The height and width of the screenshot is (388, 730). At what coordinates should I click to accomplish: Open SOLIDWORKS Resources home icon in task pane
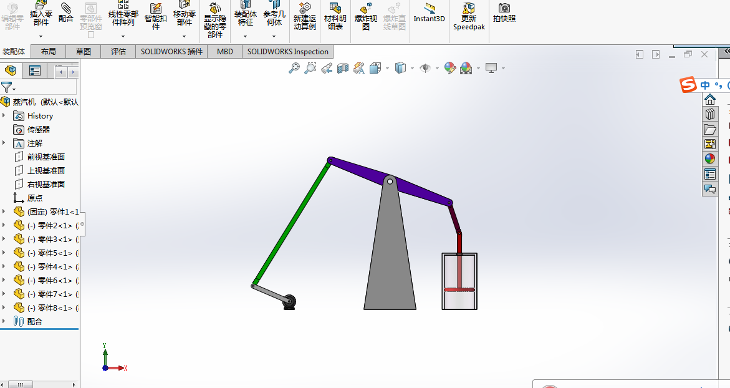click(x=709, y=99)
